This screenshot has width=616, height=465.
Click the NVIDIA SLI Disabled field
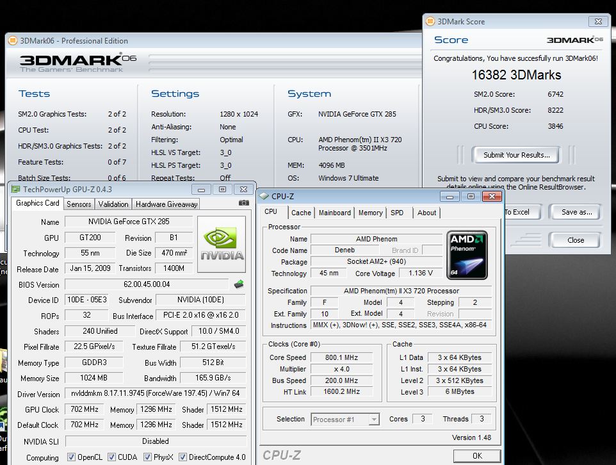156,441
